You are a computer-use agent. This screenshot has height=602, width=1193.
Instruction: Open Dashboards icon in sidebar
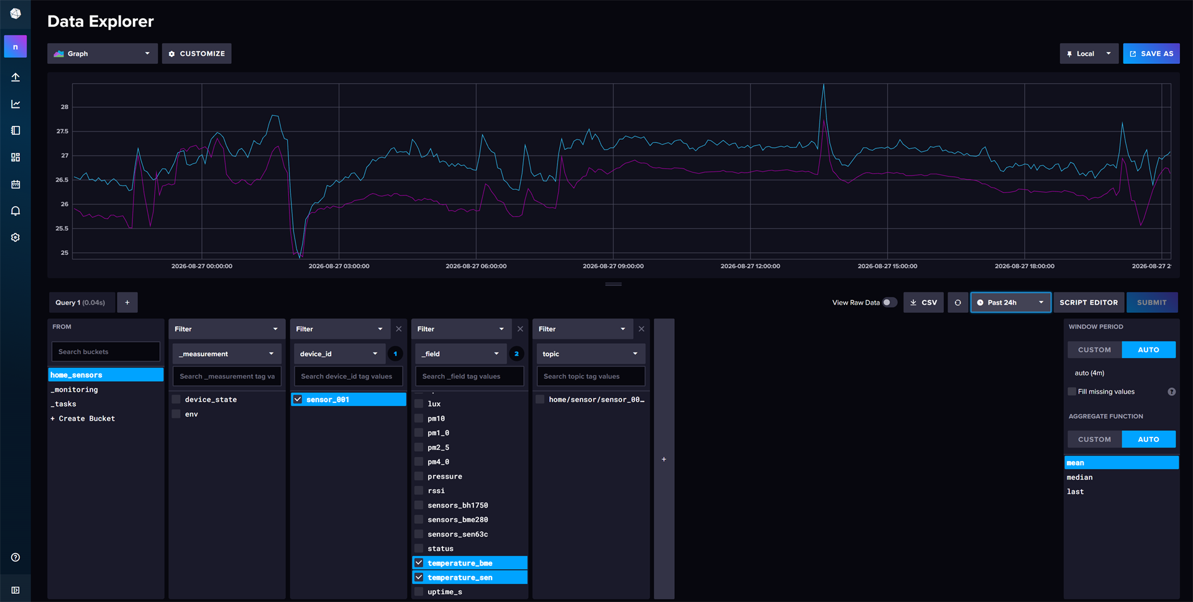pyautogui.click(x=16, y=157)
